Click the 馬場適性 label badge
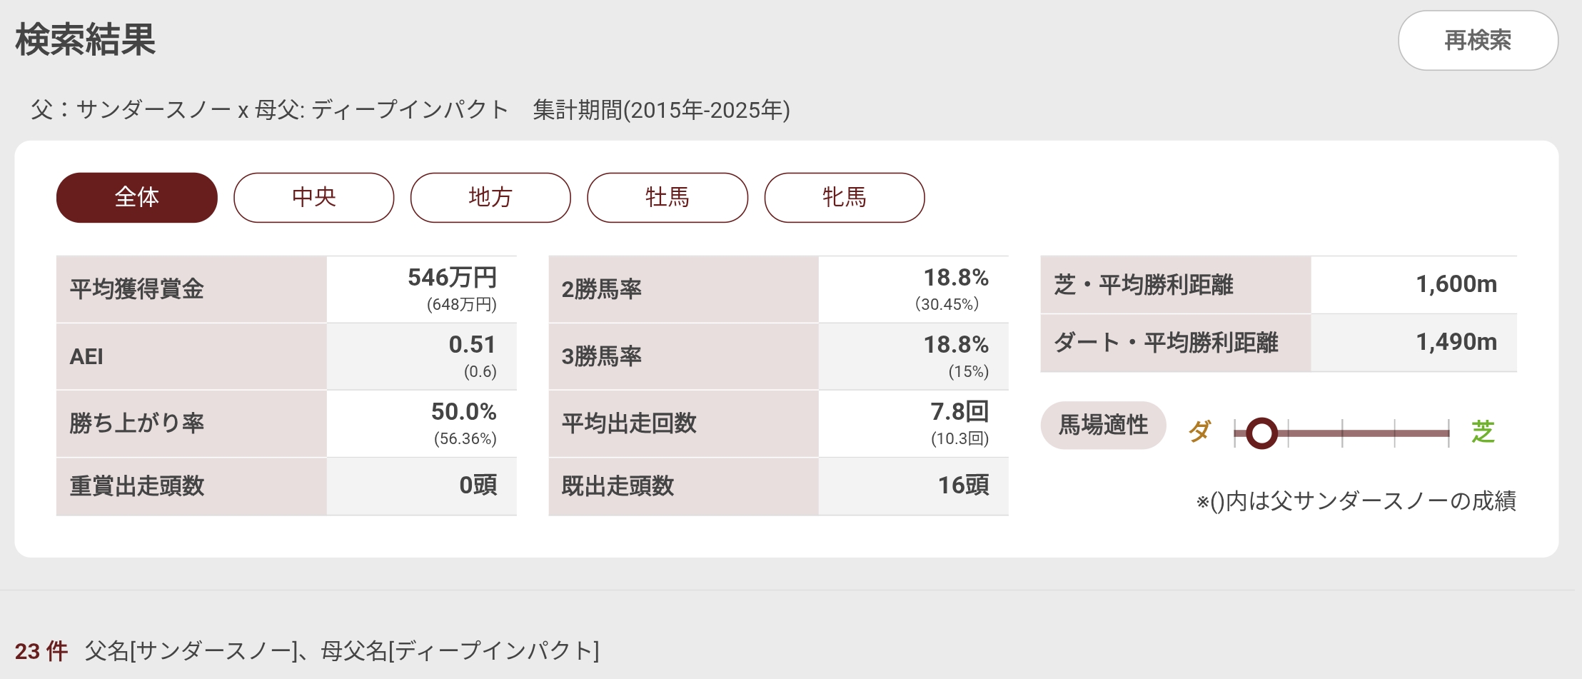The height and width of the screenshot is (679, 1582). (1103, 425)
